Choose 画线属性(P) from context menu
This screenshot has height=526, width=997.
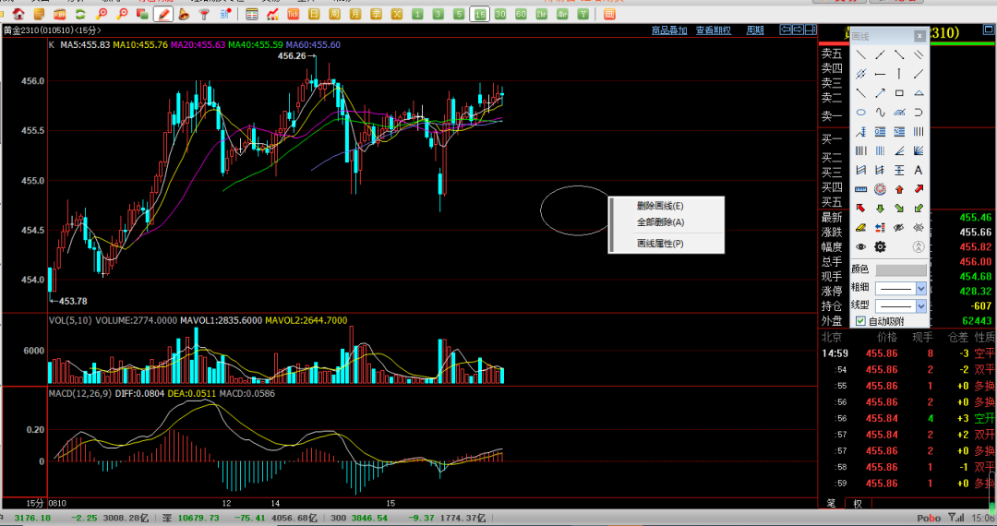(x=660, y=244)
